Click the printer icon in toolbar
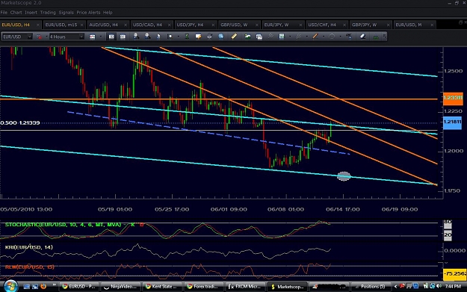 tap(209, 37)
